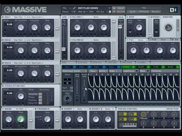Click the header Save button
Viewport: 182px width, 136px height.
(x=121, y=8)
